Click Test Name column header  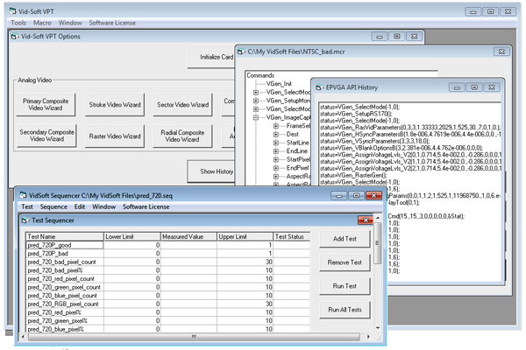(65, 236)
